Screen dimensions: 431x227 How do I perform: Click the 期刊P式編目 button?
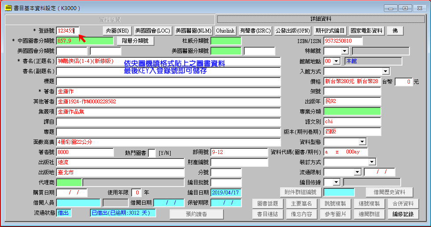click(x=330, y=31)
